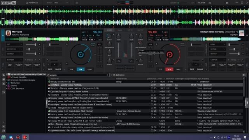
Task: Open left deck SAMPLER dropdown
Action: pos(14,60)
